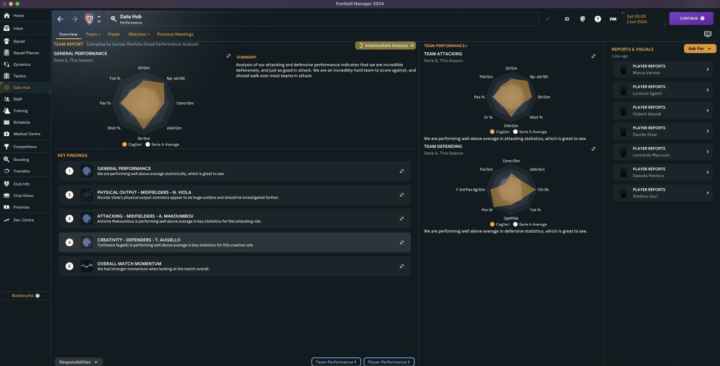Click the monitor display icon below Continue
Image resolution: width=720 pixels, height=366 pixels.
pos(708,34)
